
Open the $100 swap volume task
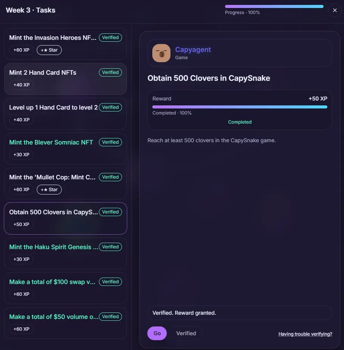66,288
